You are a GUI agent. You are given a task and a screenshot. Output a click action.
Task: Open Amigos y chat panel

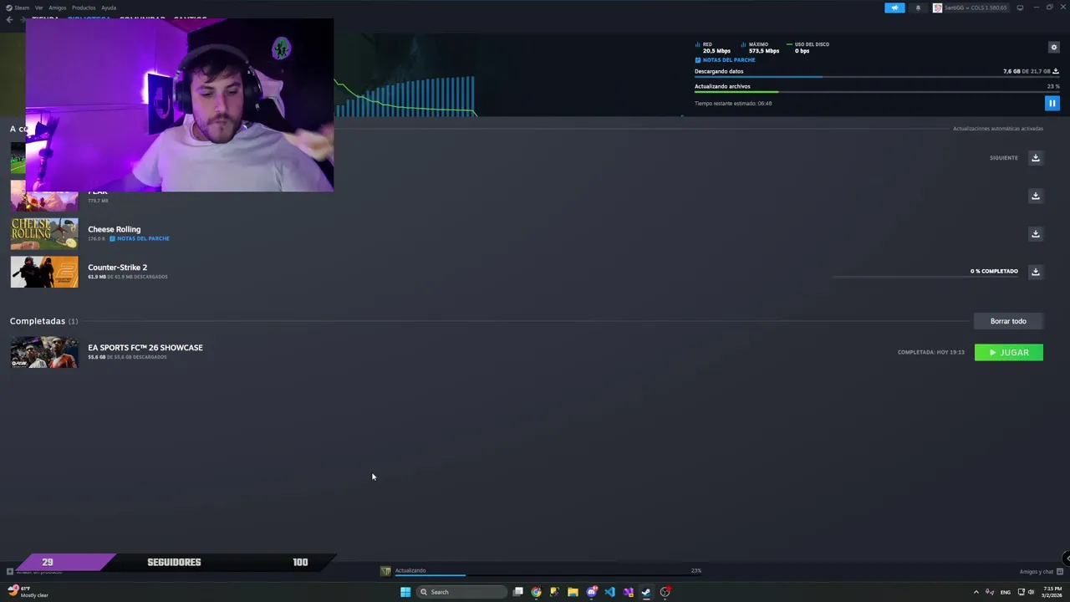click(x=1042, y=572)
